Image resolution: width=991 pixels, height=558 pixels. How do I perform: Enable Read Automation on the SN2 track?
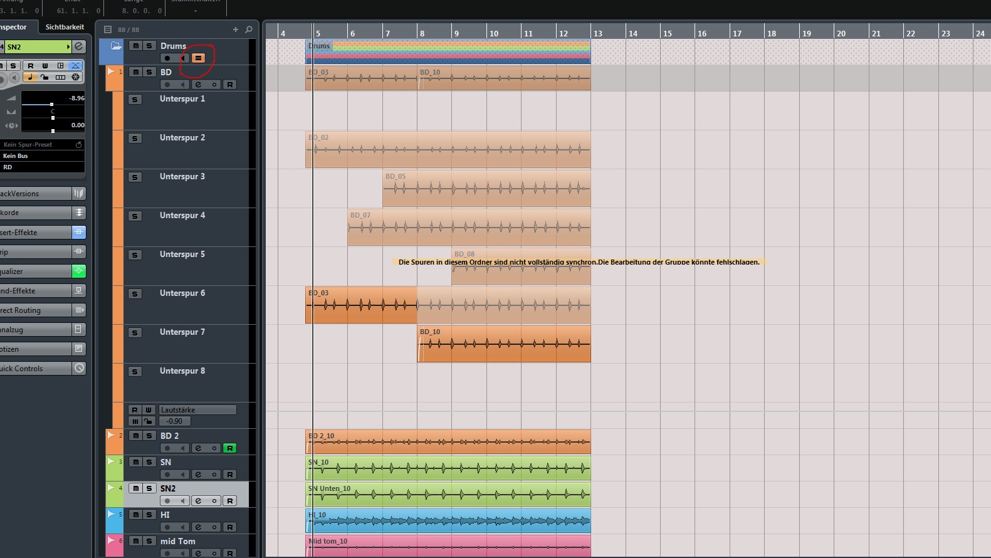[230, 501]
